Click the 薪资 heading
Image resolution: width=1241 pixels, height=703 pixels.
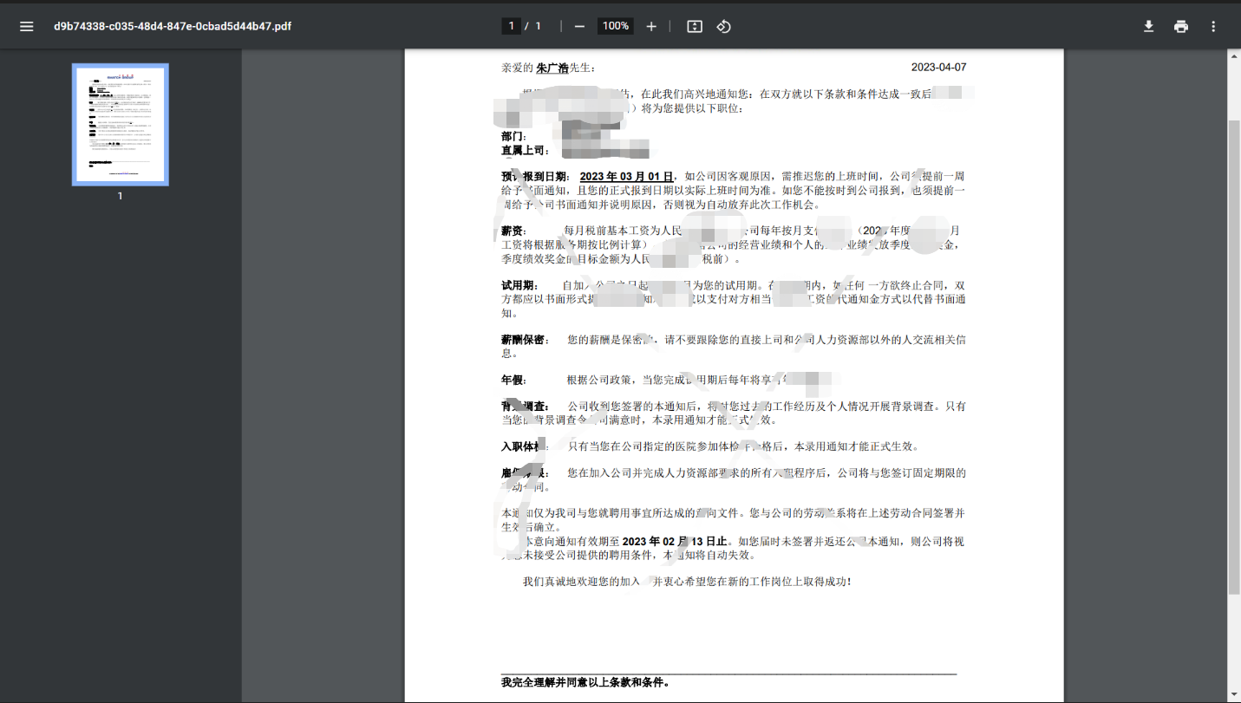point(513,231)
